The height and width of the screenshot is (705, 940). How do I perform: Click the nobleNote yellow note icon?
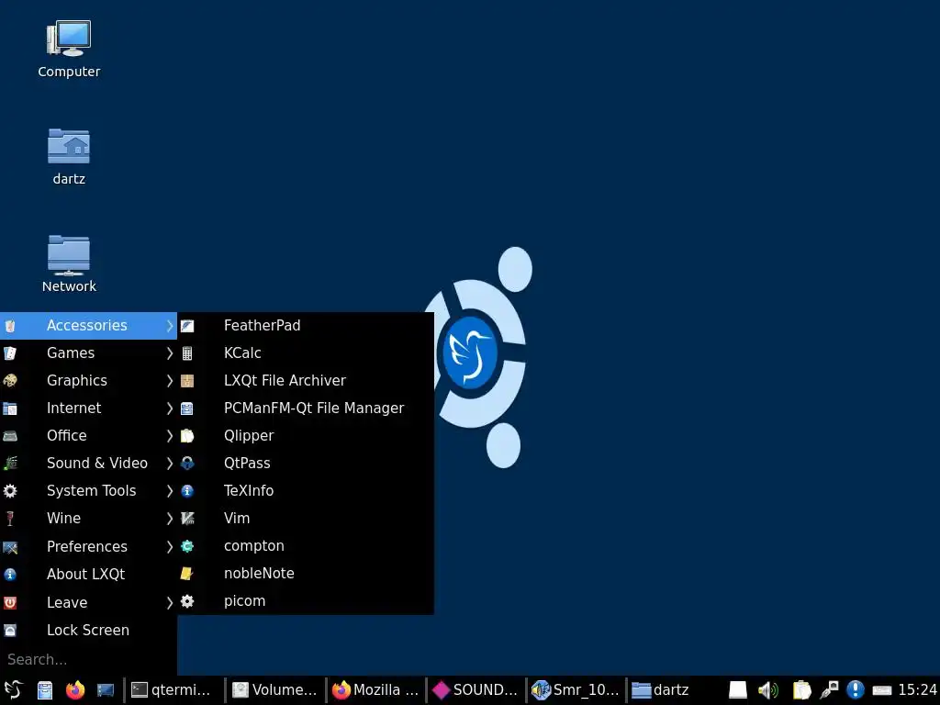pyautogui.click(x=187, y=574)
